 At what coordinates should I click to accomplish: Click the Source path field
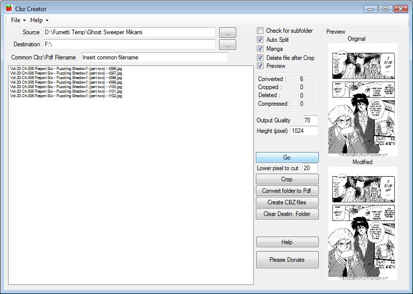129,32
